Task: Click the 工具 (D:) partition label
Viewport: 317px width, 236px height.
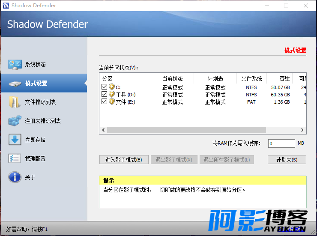Action: 126,95
